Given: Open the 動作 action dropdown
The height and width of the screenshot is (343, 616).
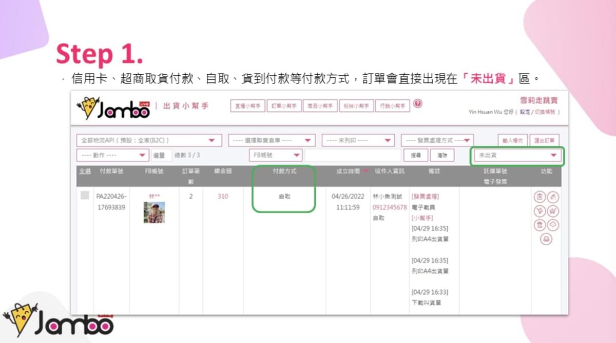Looking at the screenshot, I should tap(112, 155).
